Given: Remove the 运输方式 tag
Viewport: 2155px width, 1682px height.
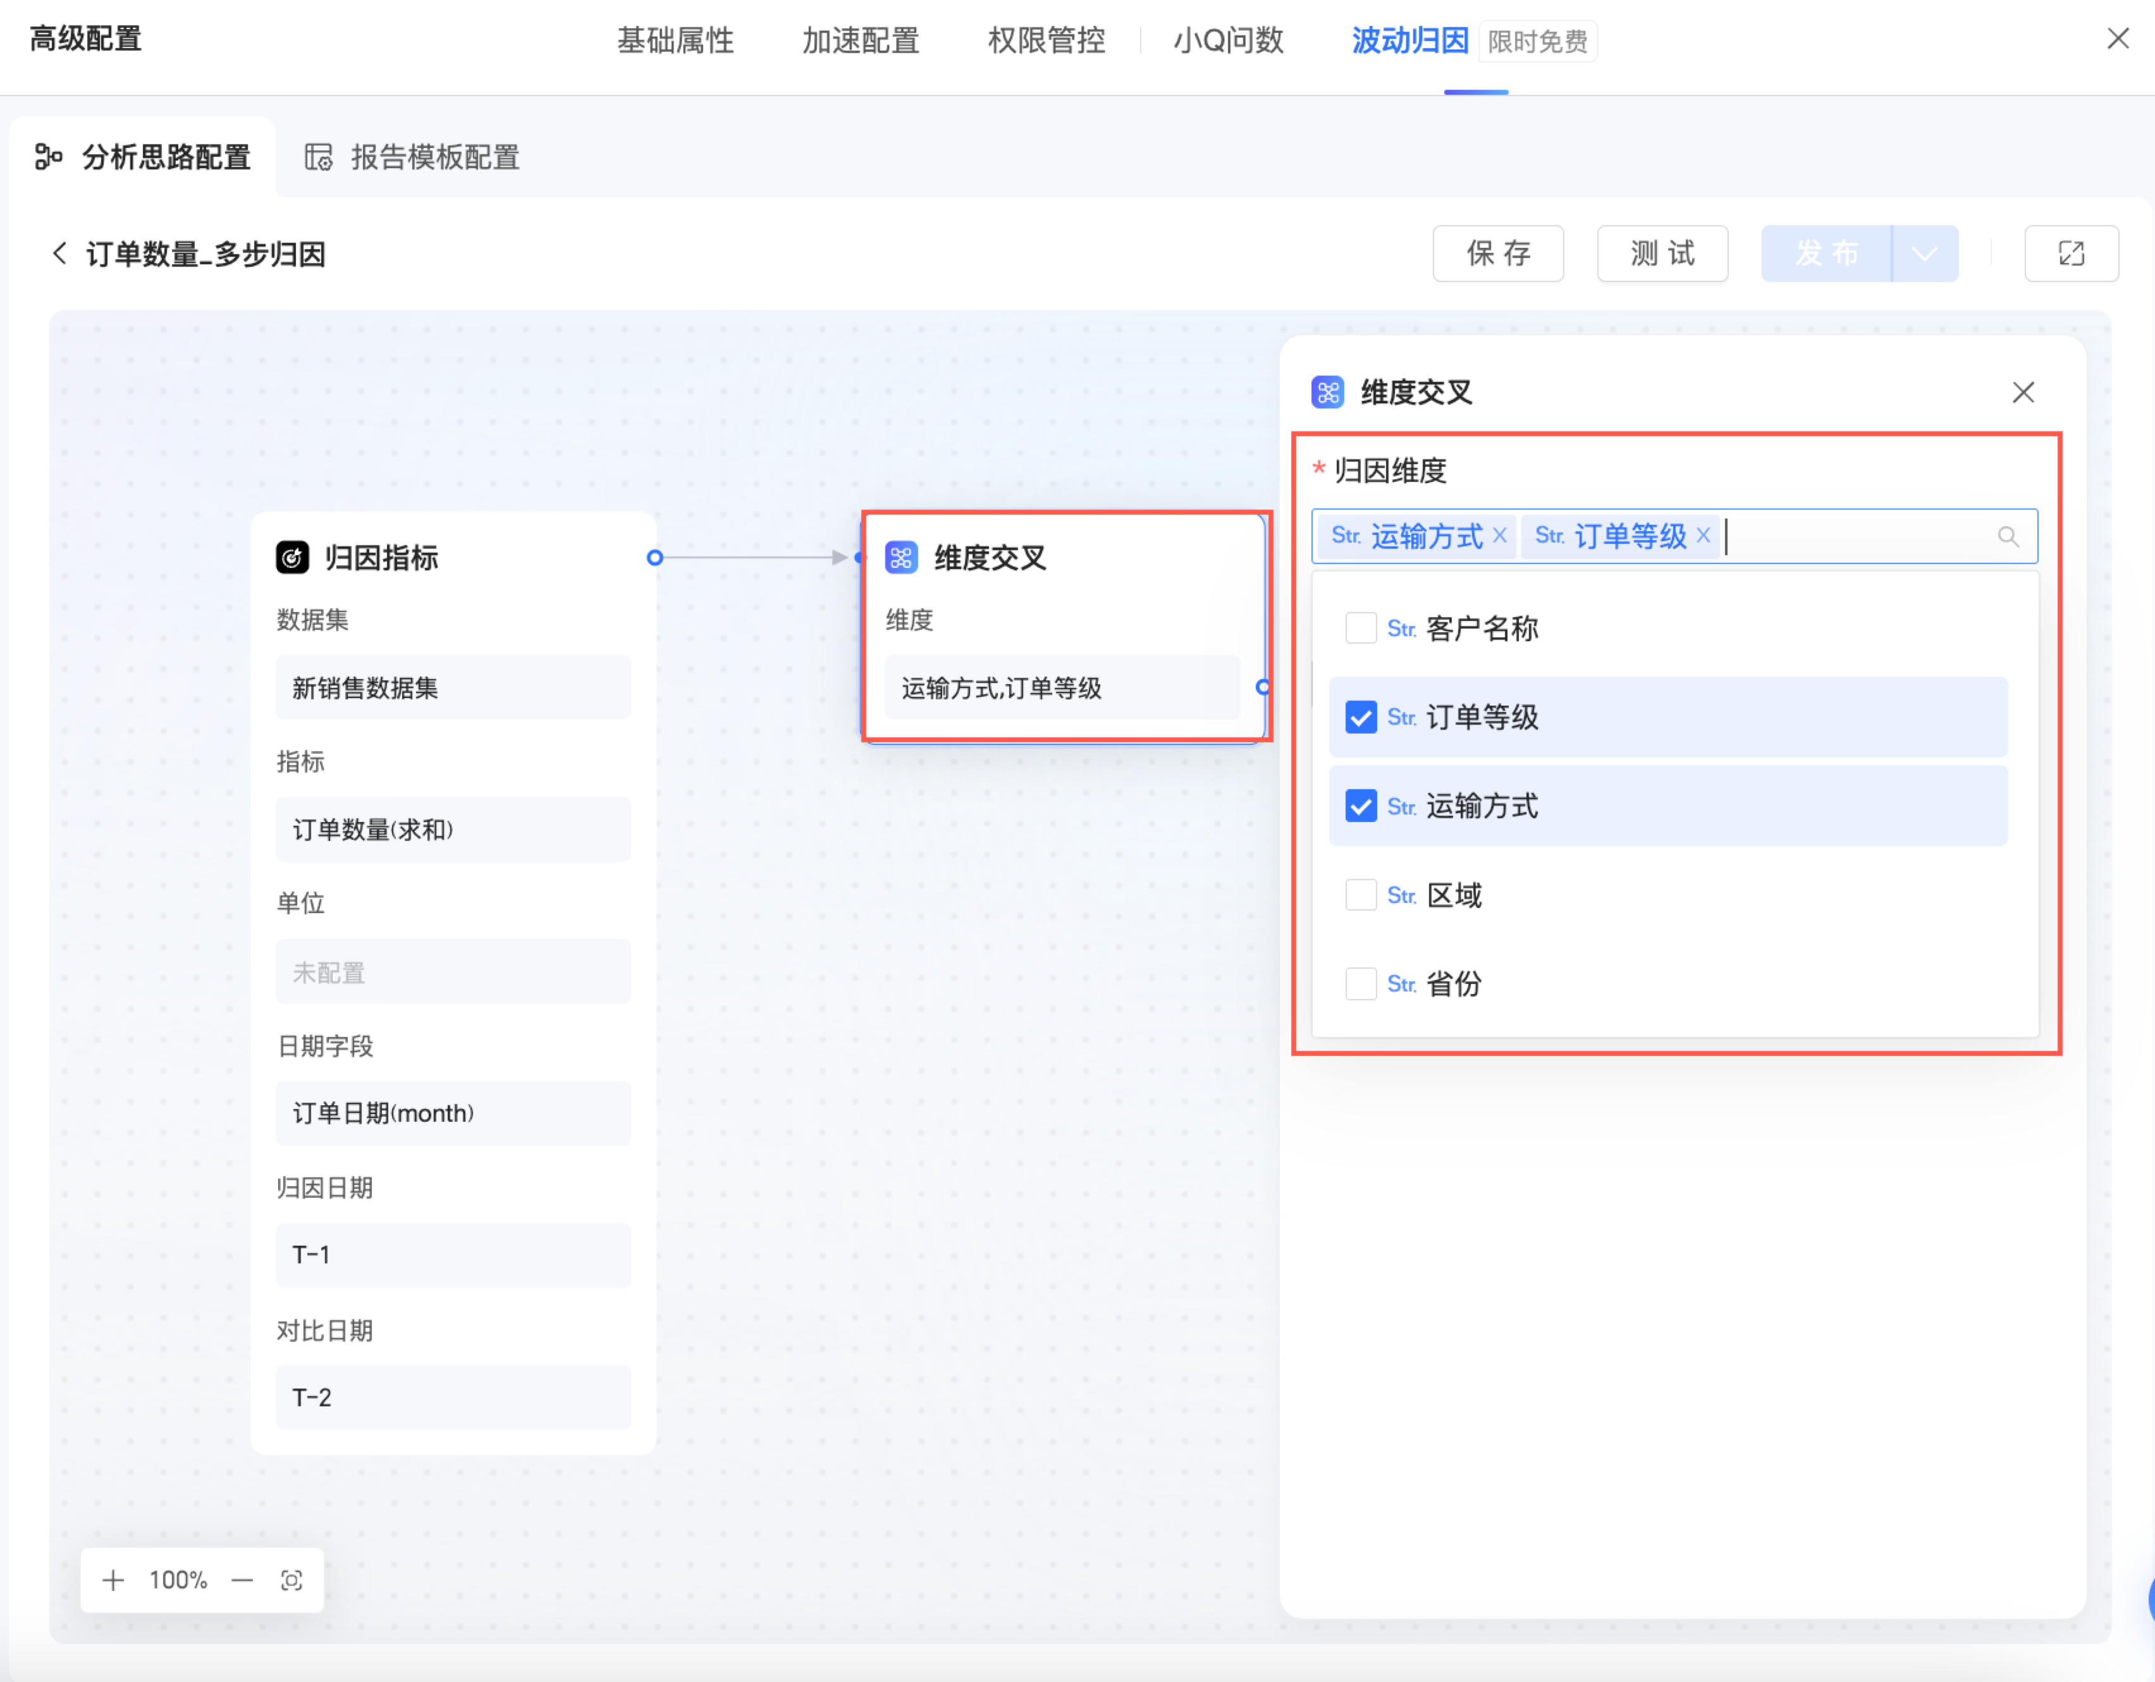Looking at the screenshot, I should click(1499, 535).
